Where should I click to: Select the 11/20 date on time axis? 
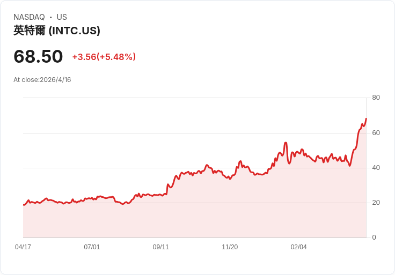pos(230,247)
